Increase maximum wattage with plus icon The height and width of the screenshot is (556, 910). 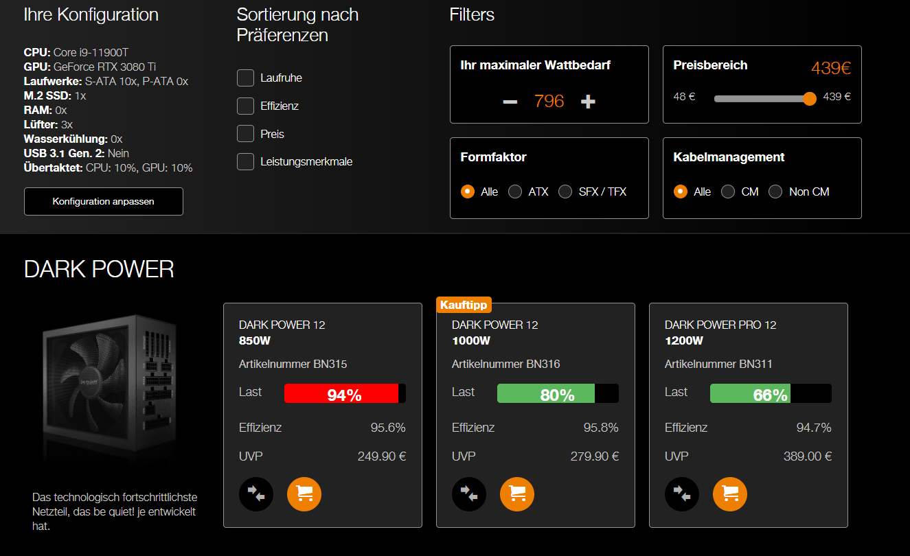pyautogui.click(x=588, y=102)
